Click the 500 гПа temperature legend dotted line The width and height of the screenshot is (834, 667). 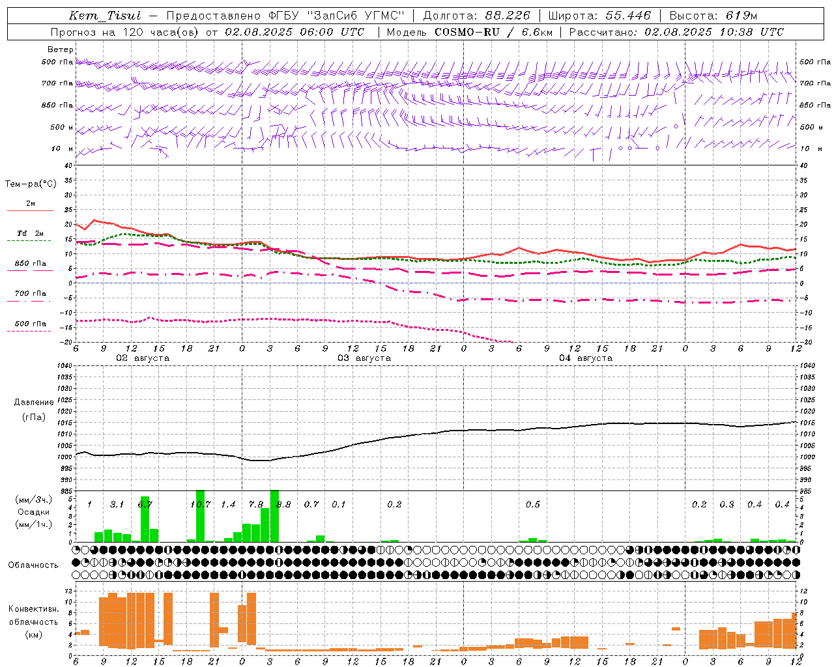point(29,332)
